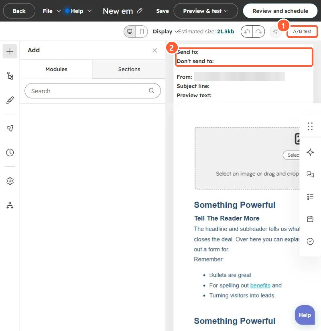Click Turning visitors into leads bullet

click(x=242, y=295)
